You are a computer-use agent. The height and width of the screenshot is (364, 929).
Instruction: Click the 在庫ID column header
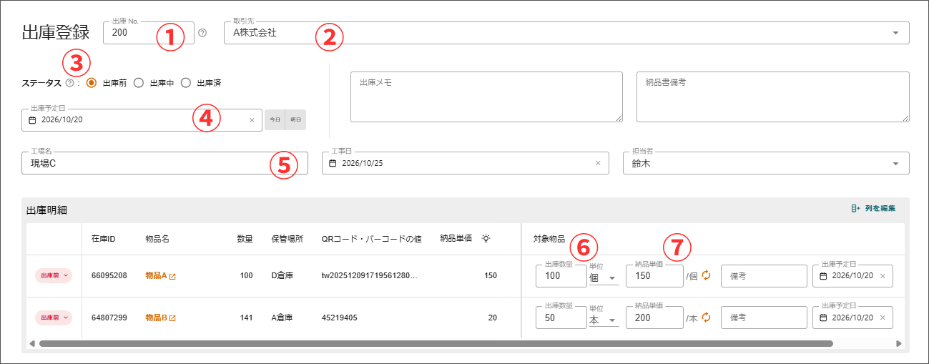click(x=104, y=239)
